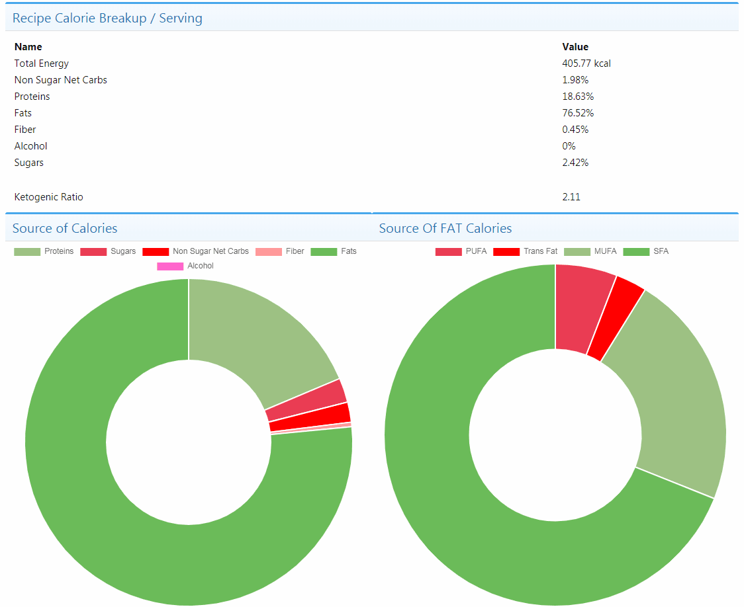Toggle the MUFA legend swatch
The width and height of the screenshot is (744, 607).
tap(577, 252)
